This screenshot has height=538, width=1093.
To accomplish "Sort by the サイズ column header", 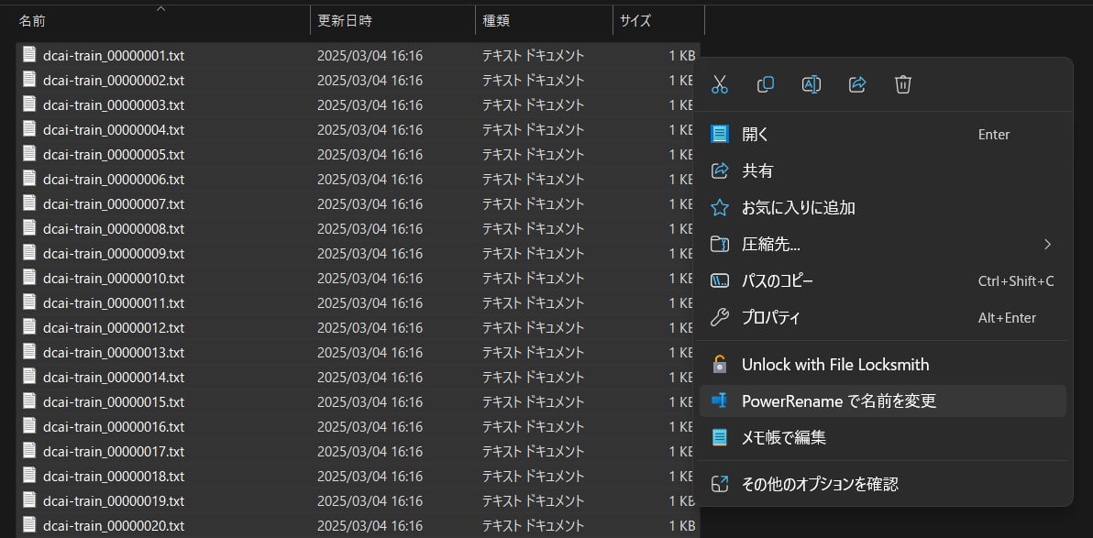I will (658, 21).
